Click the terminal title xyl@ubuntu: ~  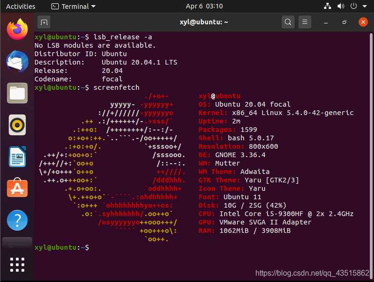[204, 22]
